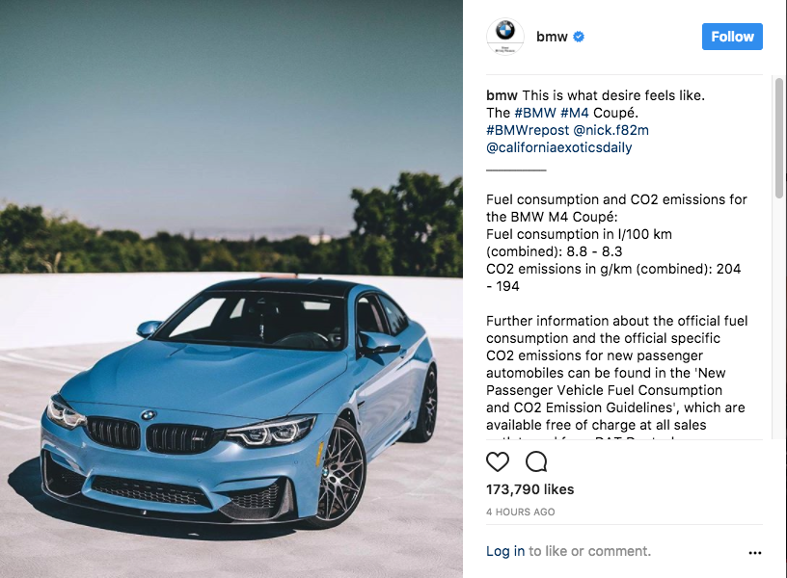Screen dimensions: 787x578
Task: Visit the @nick.f82m profile
Action: click(611, 130)
